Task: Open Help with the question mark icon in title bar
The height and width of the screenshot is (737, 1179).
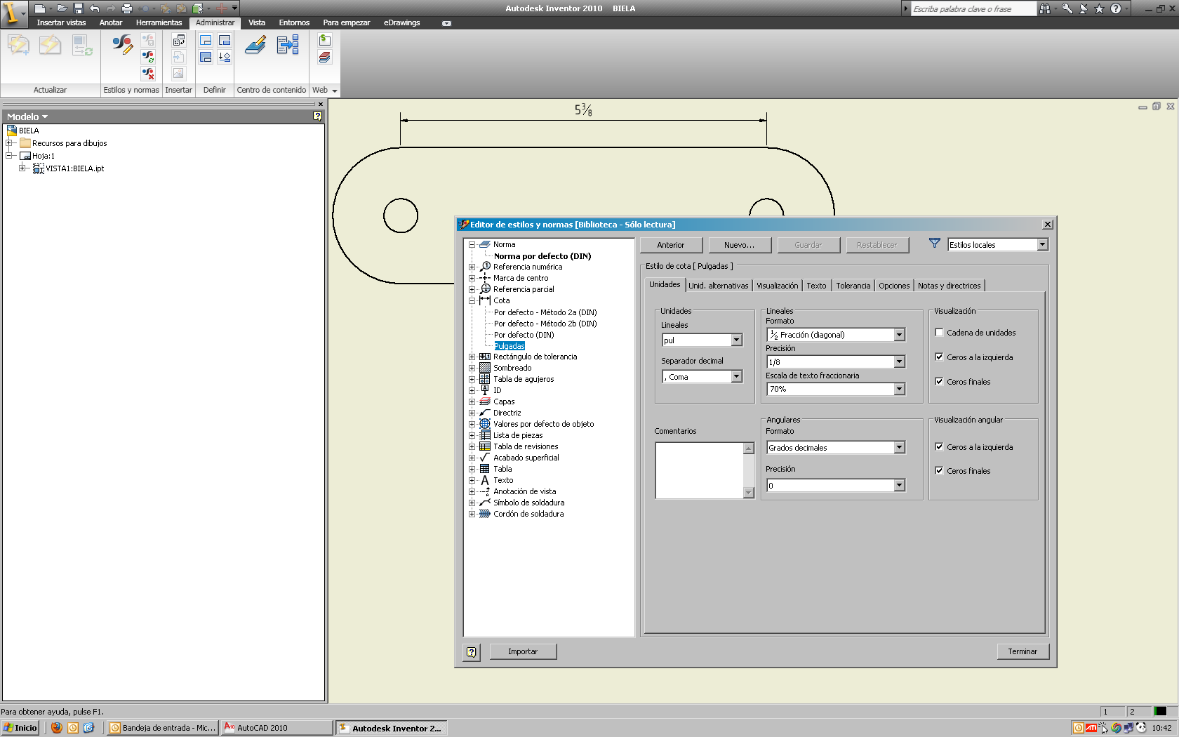Action: point(1116,8)
